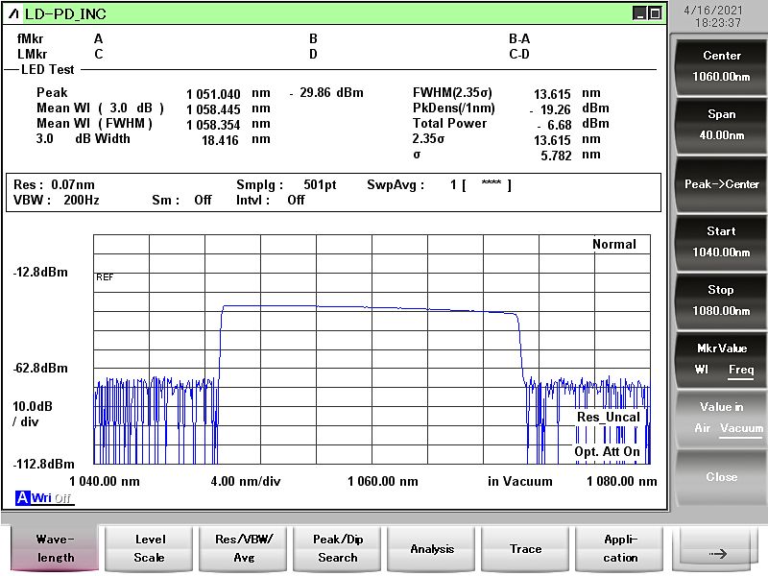Open the Res/VBW/Avg menu

244,549
